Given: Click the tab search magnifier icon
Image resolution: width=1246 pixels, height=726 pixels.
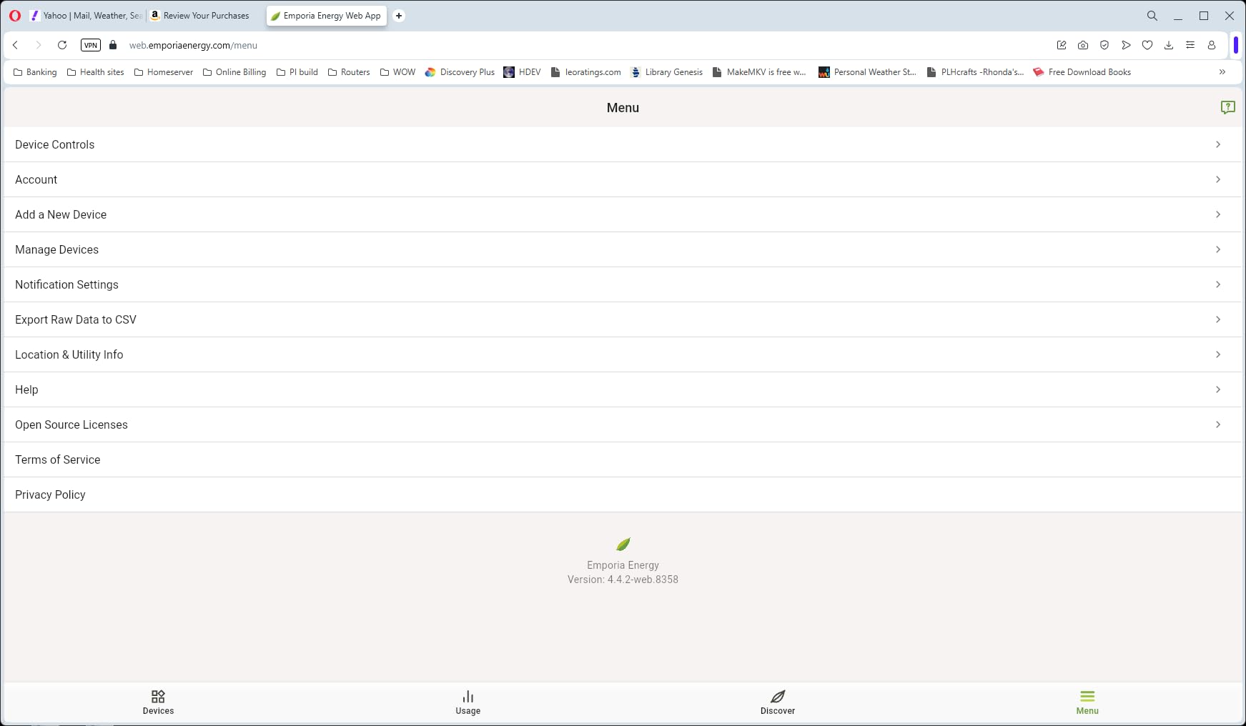Looking at the screenshot, I should 1152,16.
